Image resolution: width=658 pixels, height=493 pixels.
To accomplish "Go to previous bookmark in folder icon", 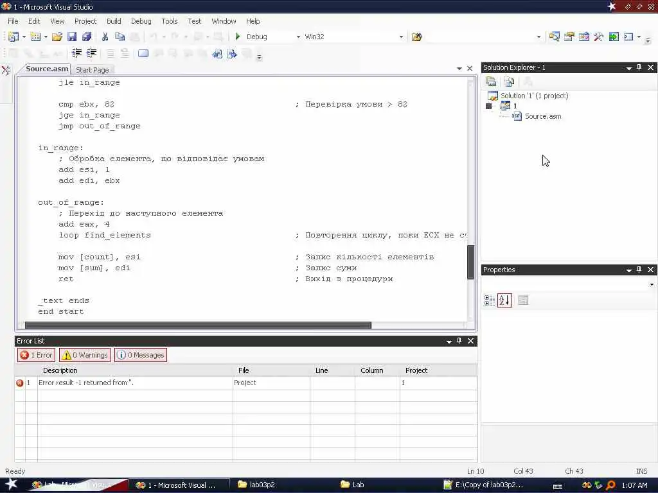I will pyautogui.click(x=217, y=53).
